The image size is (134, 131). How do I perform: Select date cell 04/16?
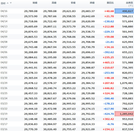[4, 11]
